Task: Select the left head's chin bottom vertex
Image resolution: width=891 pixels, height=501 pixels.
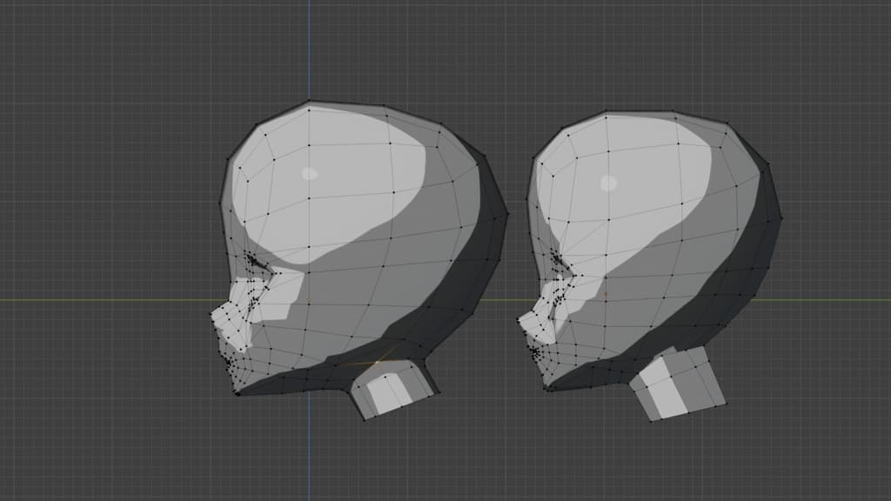Action: (x=237, y=393)
